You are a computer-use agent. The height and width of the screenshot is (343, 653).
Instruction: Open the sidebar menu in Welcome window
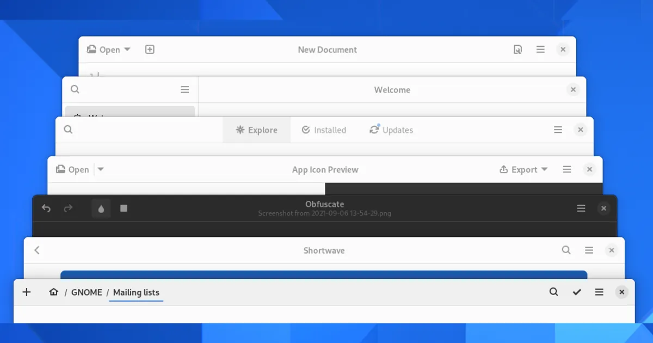pos(185,90)
